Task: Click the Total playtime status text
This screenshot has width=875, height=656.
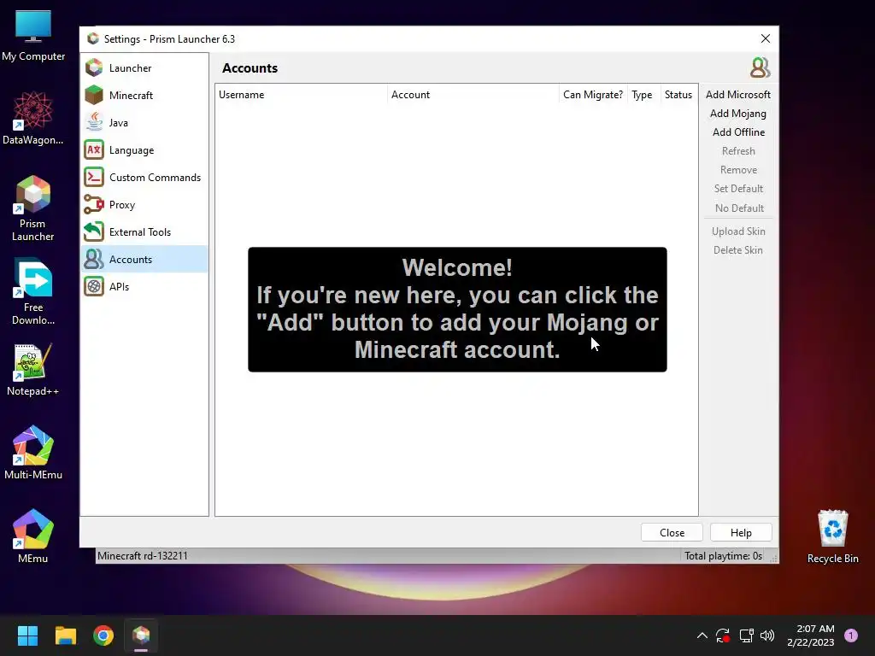Action: tap(723, 556)
